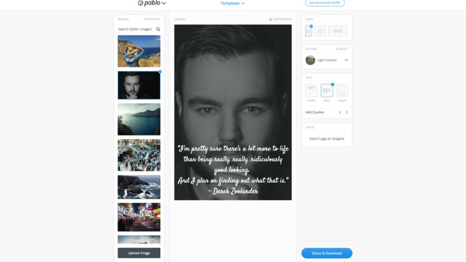Click Get started with Buffer
The width and height of the screenshot is (466, 262).
pos(324,3)
